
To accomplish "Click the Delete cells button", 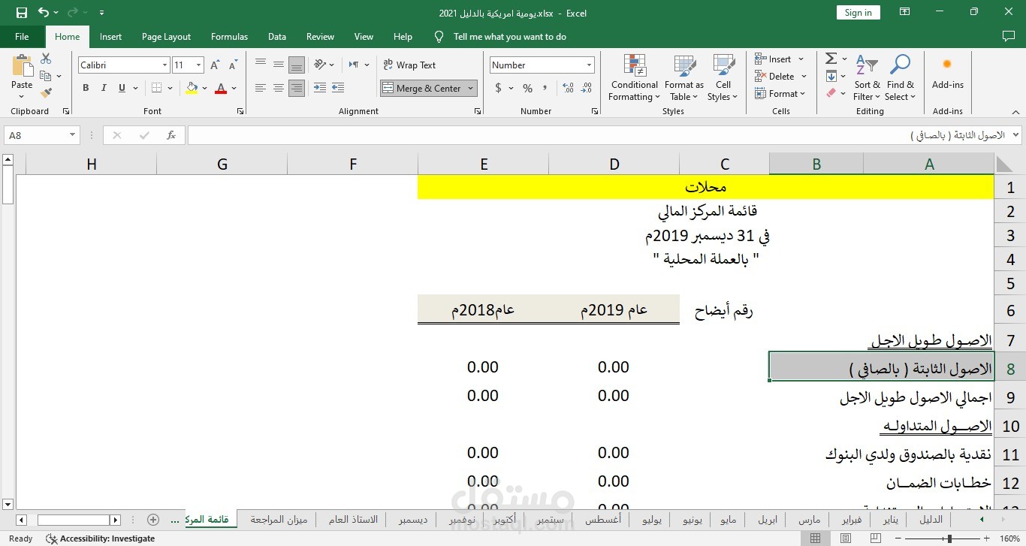I will coord(781,76).
